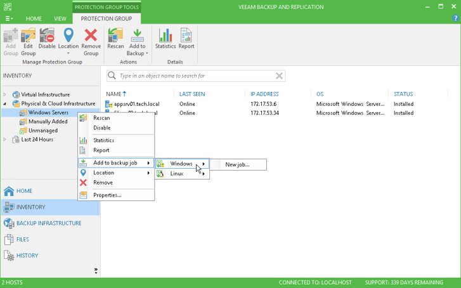Viewport: 461px width, 288px height.
Task: Sort by the IP ADDRESS column
Action: click(264, 94)
